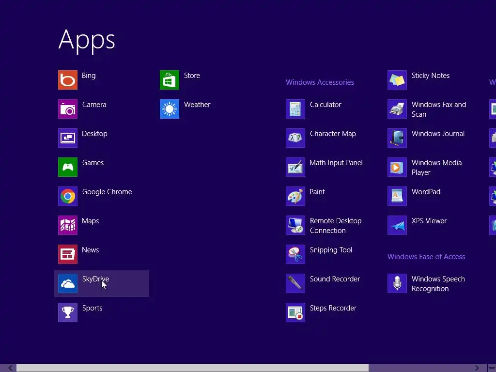Launch the Windows Journal icon
Image resolution: width=496 pixels, height=372 pixels.
(397, 138)
